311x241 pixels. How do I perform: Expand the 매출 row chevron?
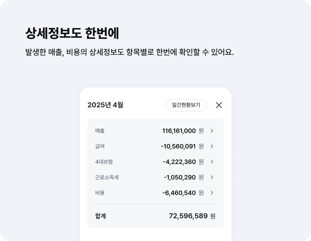pyautogui.click(x=212, y=131)
